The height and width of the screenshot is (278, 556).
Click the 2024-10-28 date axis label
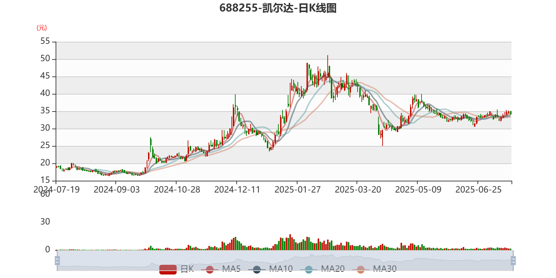(177, 190)
